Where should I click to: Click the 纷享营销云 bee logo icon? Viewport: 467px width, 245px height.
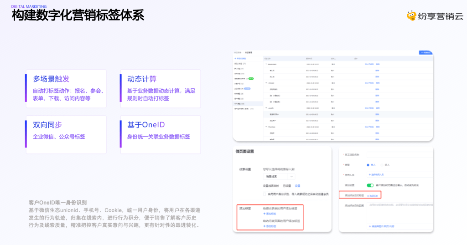pos(411,16)
